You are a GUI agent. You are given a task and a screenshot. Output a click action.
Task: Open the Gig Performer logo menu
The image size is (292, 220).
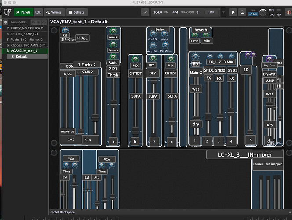7,12
